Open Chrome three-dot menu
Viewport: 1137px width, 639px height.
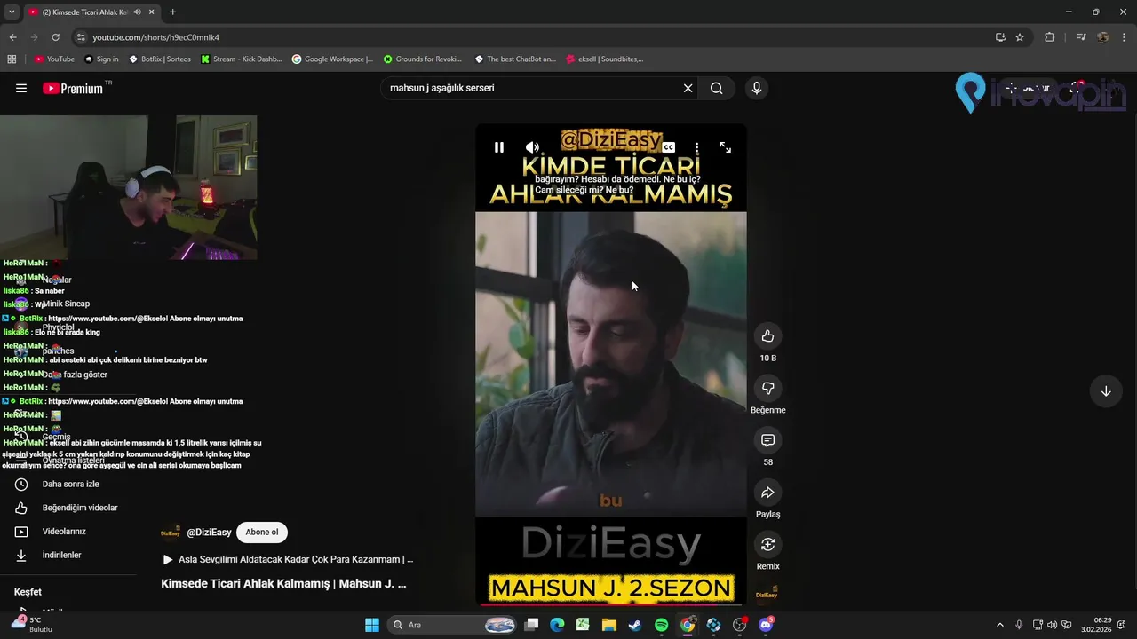(1125, 37)
